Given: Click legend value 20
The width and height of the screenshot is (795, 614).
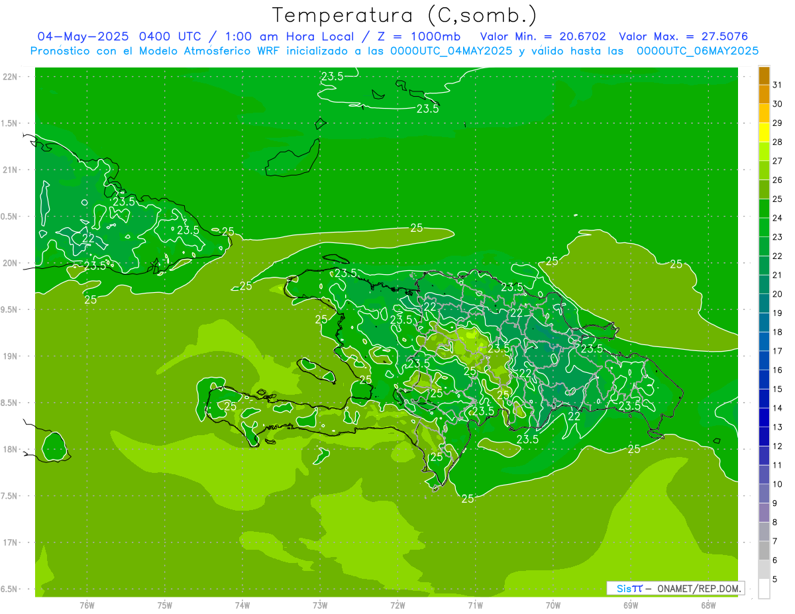Looking at the screenshot, I should pos(778,294).
